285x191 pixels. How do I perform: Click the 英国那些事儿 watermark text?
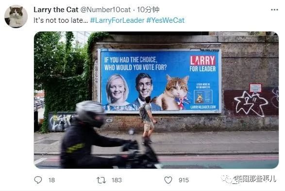pos(255,179)
